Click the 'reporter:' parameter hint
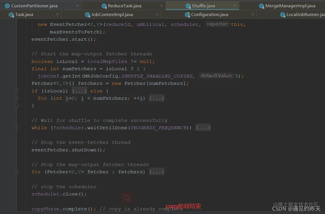The width and height of the screenshot is (325, 214). pos(218,24)
